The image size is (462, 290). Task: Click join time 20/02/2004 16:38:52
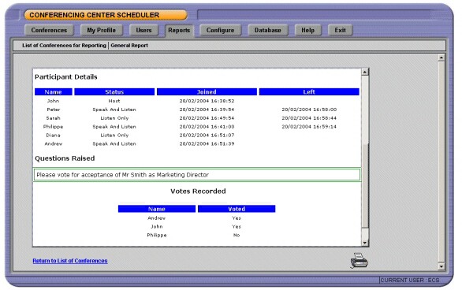coord(207,101)
